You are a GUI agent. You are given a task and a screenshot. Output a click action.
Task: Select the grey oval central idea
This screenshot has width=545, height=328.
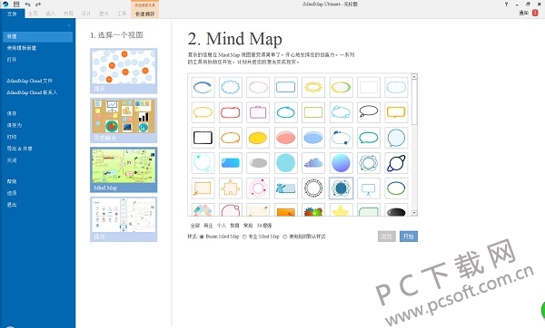click(258, 163)
